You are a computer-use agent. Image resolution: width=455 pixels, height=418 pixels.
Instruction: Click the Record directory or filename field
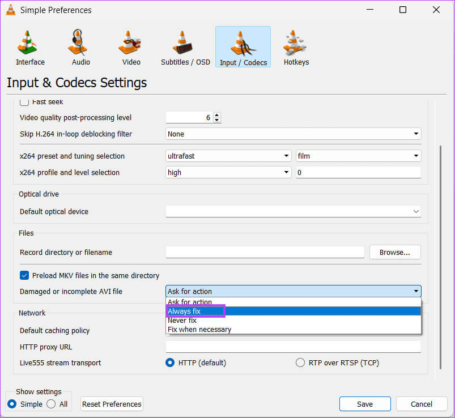tap(265, 252)
